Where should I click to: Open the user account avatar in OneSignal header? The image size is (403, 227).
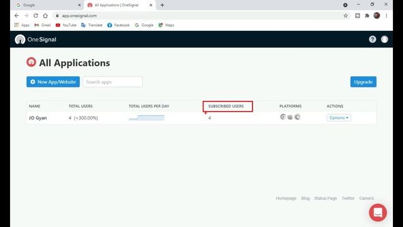(385, 39)
